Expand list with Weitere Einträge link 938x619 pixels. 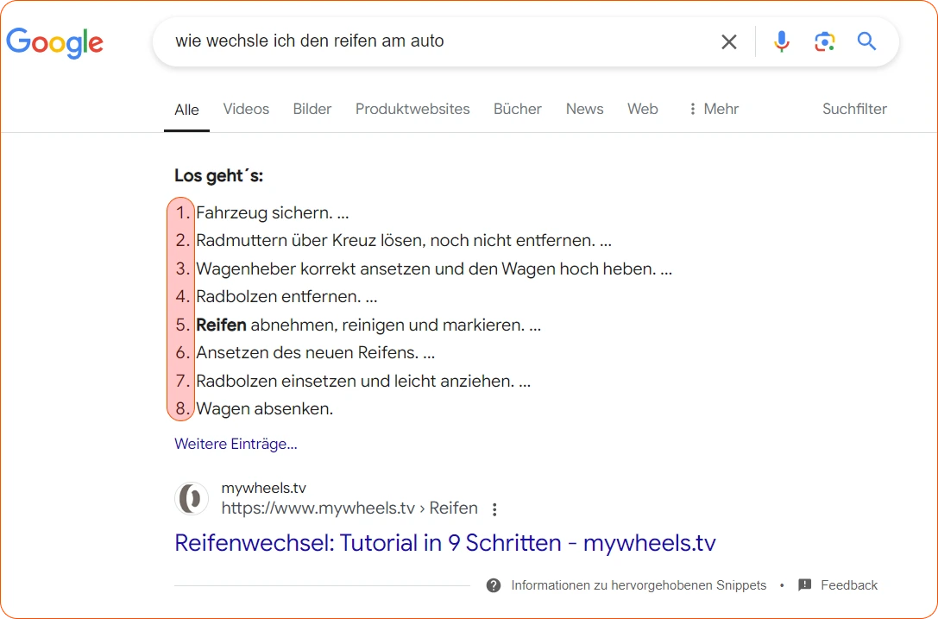(x=236, y=444)
